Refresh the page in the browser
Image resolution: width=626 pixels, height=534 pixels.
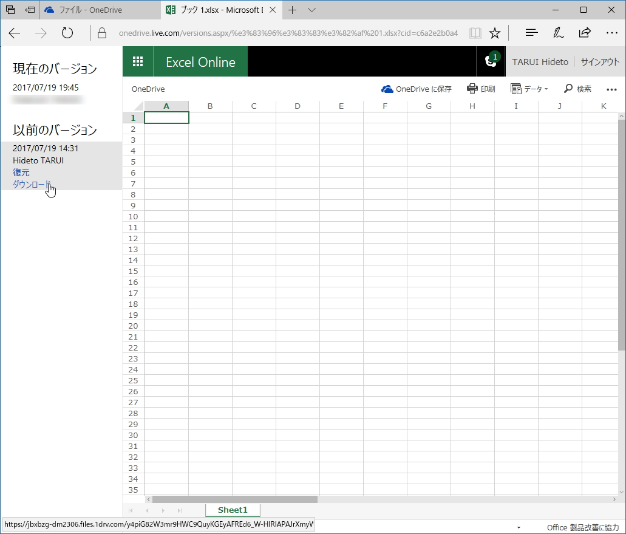tap(67, 33)
